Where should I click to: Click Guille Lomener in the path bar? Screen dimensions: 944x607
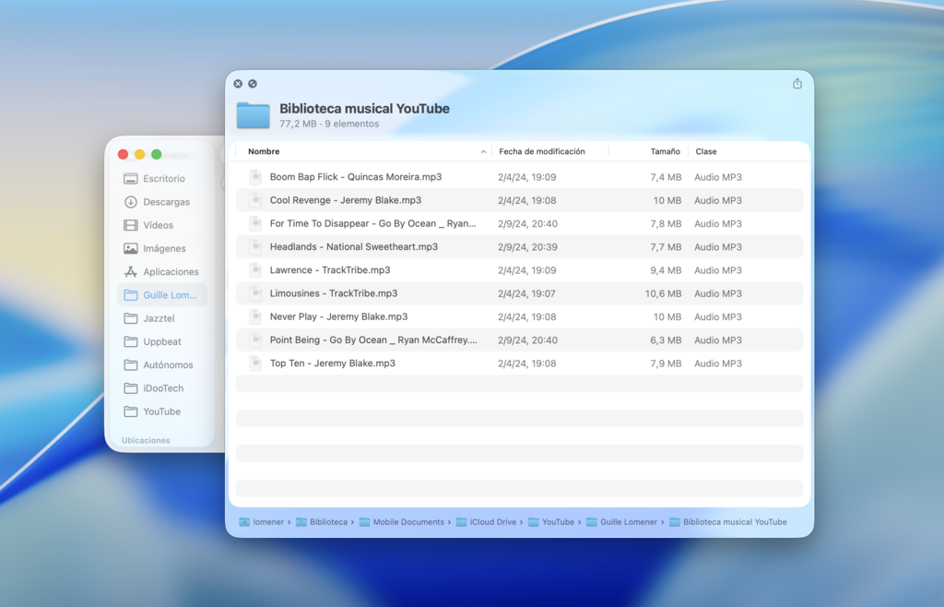click(622, 522)
